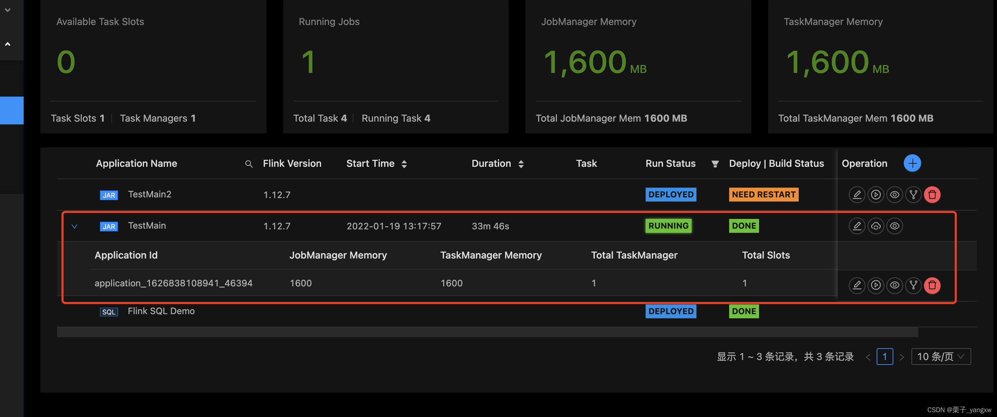Go to previous page arrow
The height and width of the screenshot is (417, 997).
tap(868, 357)
